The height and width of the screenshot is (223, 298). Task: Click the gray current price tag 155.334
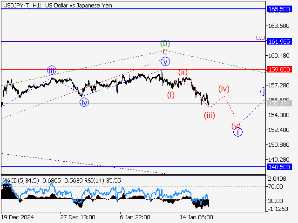279,103
